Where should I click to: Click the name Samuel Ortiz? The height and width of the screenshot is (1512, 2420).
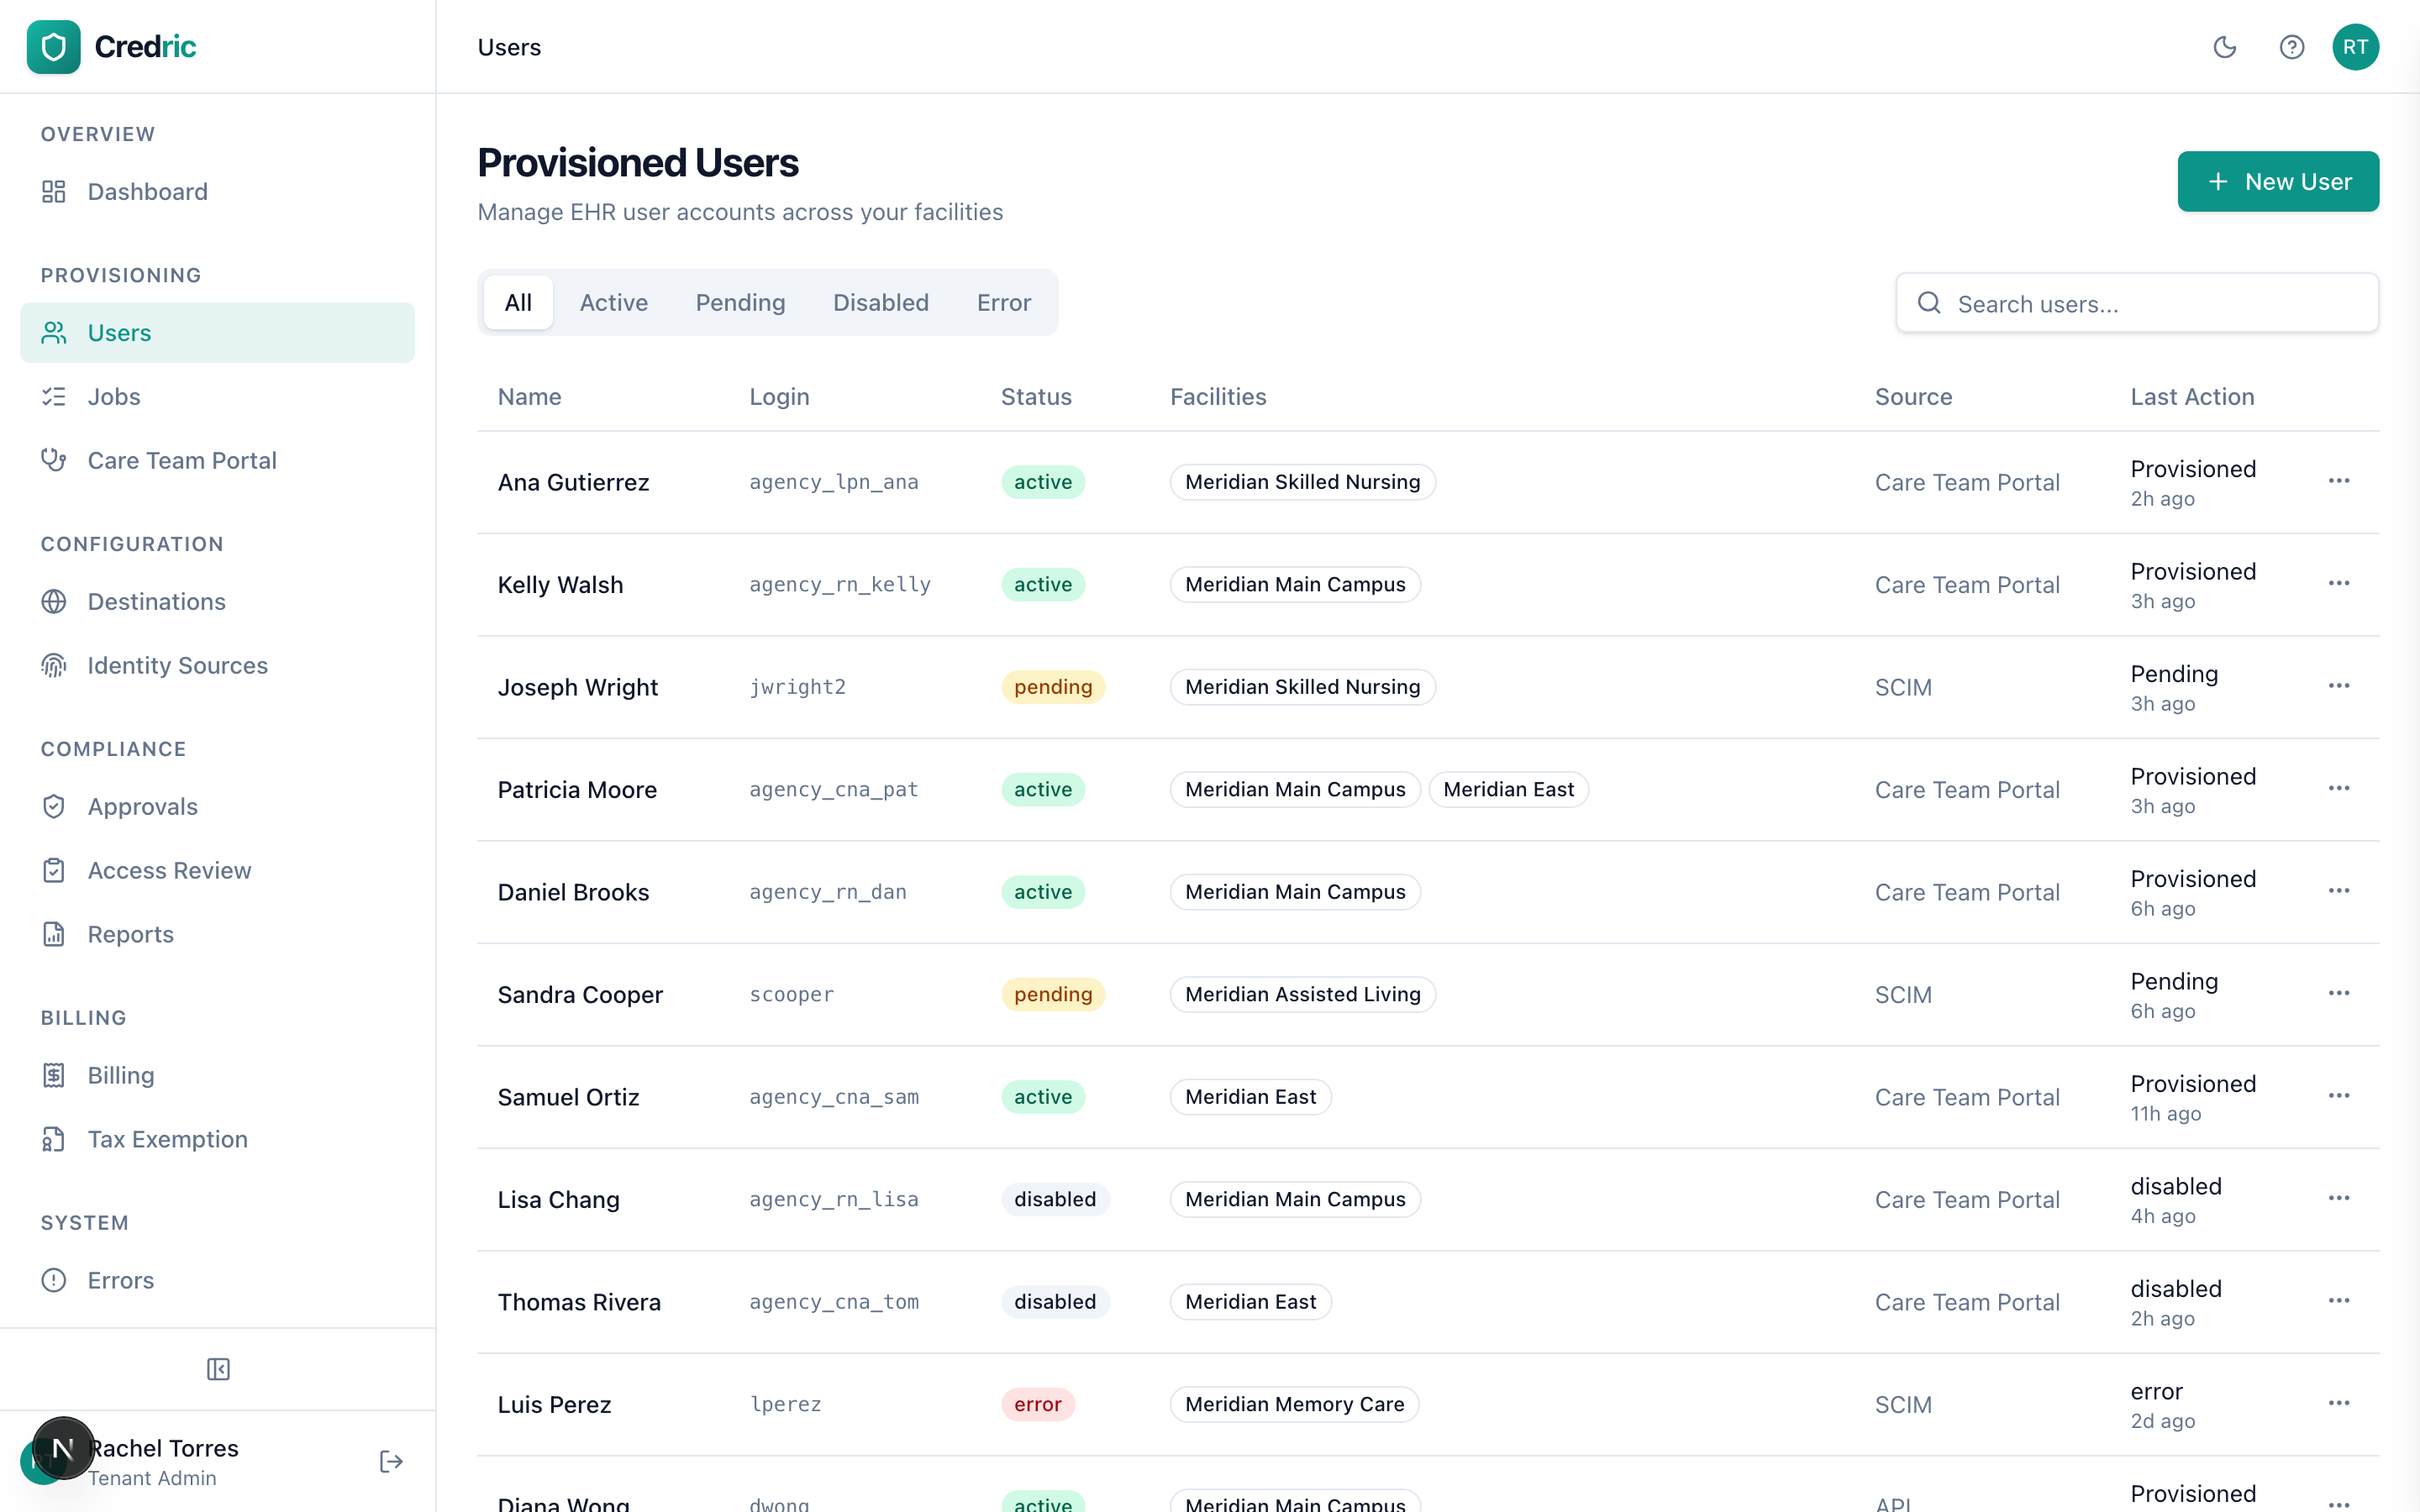tap(568, 1097)
